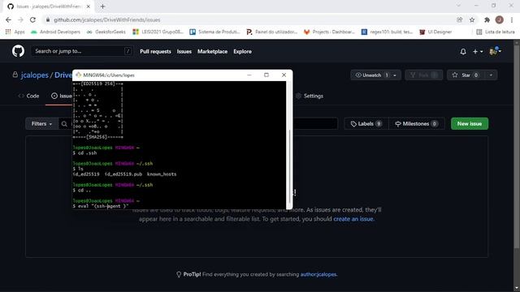This screenshot has width=520, height=292.
Task: Open Explore in the header
Action: (x=242, y=52)
